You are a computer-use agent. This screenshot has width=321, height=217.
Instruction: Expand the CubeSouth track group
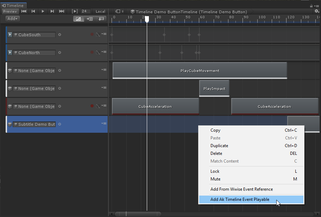10,34
